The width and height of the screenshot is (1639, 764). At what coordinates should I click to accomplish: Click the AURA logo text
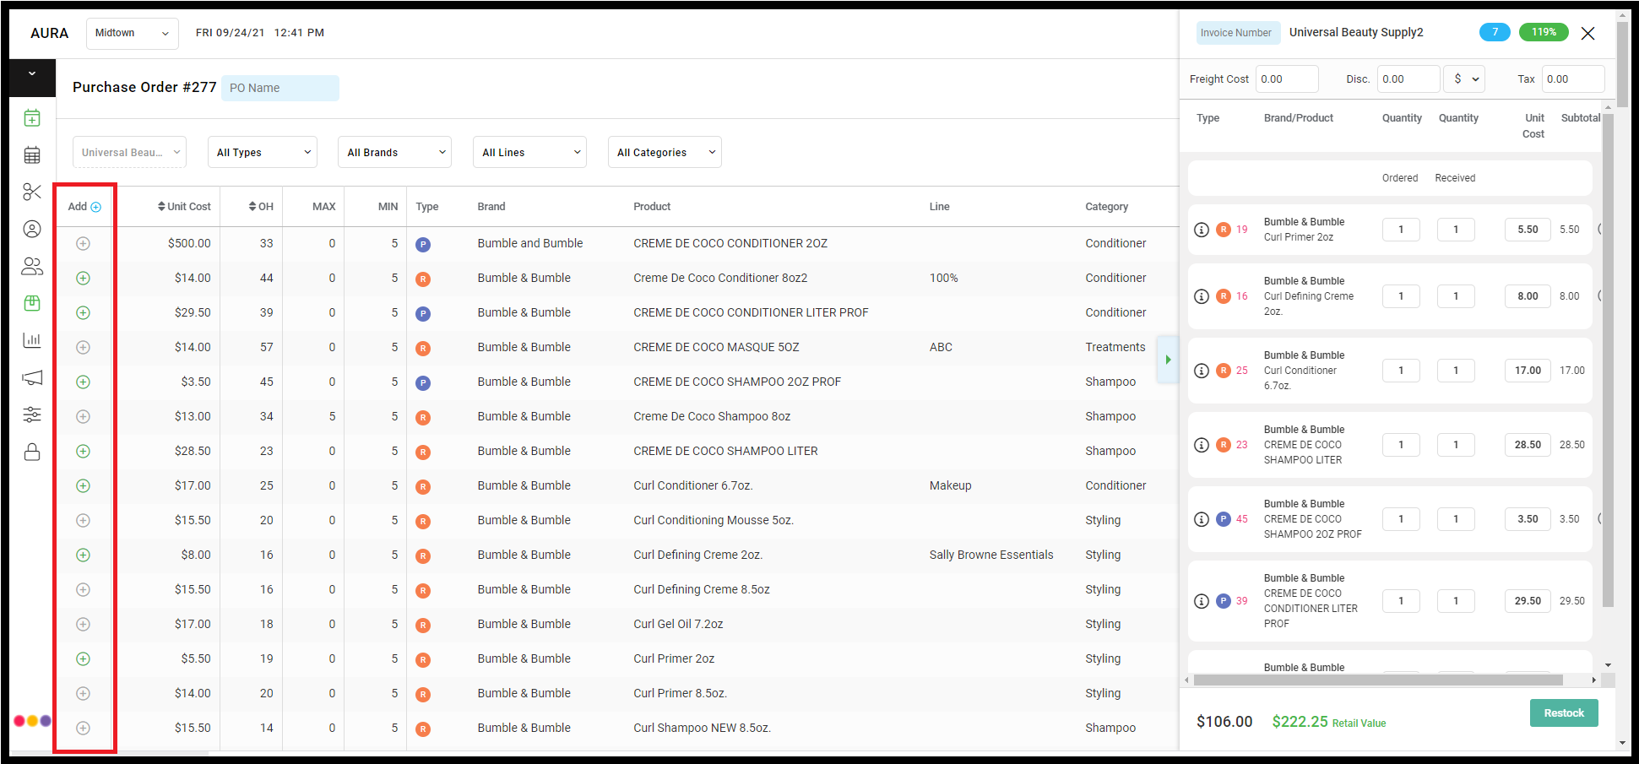click(49, 33)
